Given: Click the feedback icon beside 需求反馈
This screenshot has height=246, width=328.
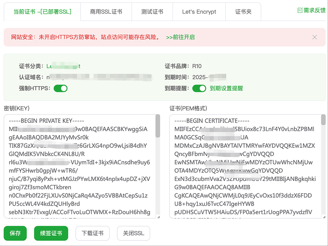Looking at the screenshot, I should click(300, 11).
